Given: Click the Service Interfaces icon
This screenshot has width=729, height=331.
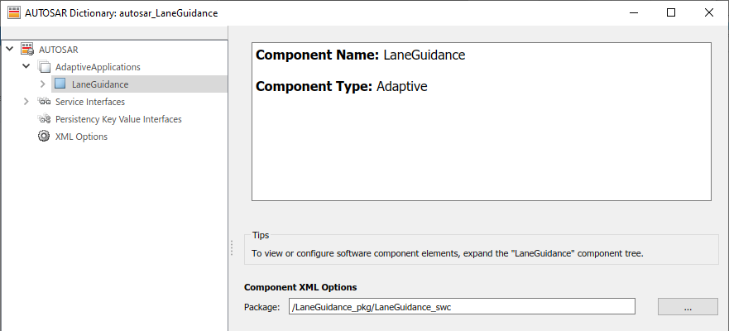Looking at the screenshot, I should pyautogui.click(x=44, y=101).
